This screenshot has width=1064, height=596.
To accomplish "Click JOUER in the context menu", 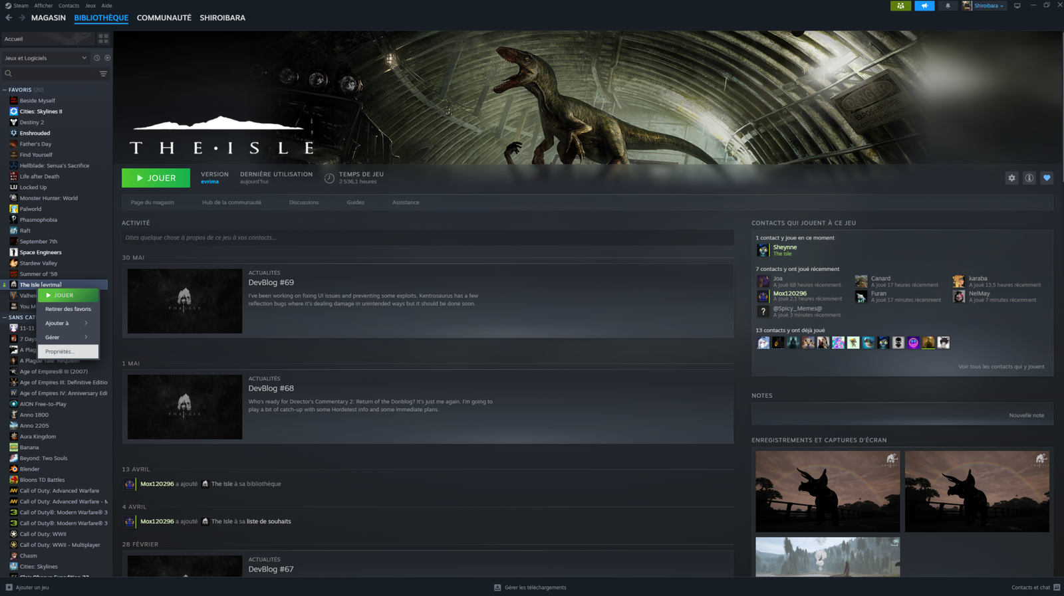I will 68,295.
